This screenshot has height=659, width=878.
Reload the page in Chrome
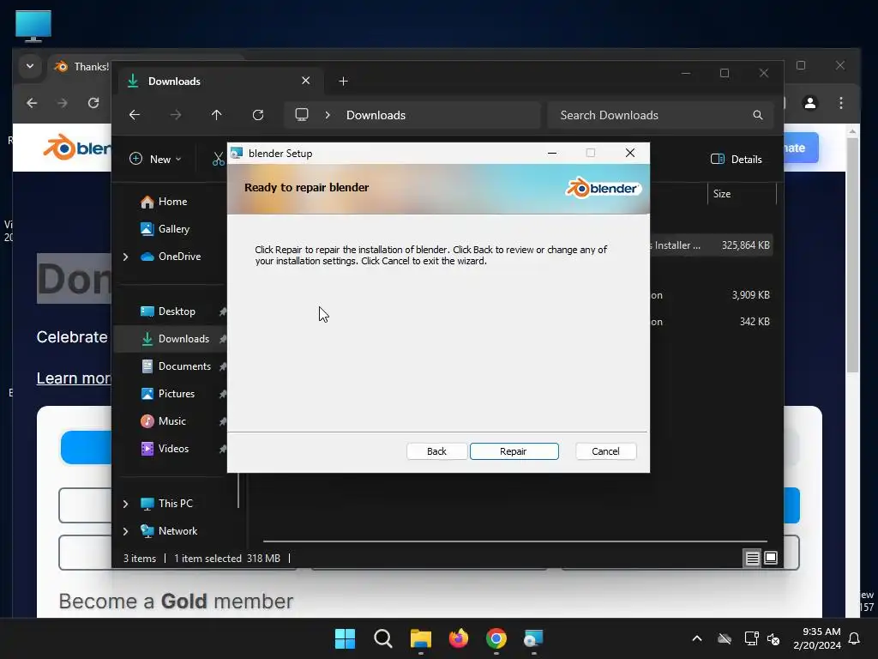click(x=93, y=103)
